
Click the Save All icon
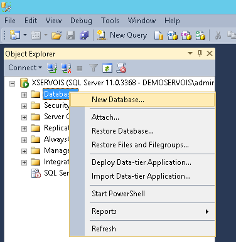point(84,35)
